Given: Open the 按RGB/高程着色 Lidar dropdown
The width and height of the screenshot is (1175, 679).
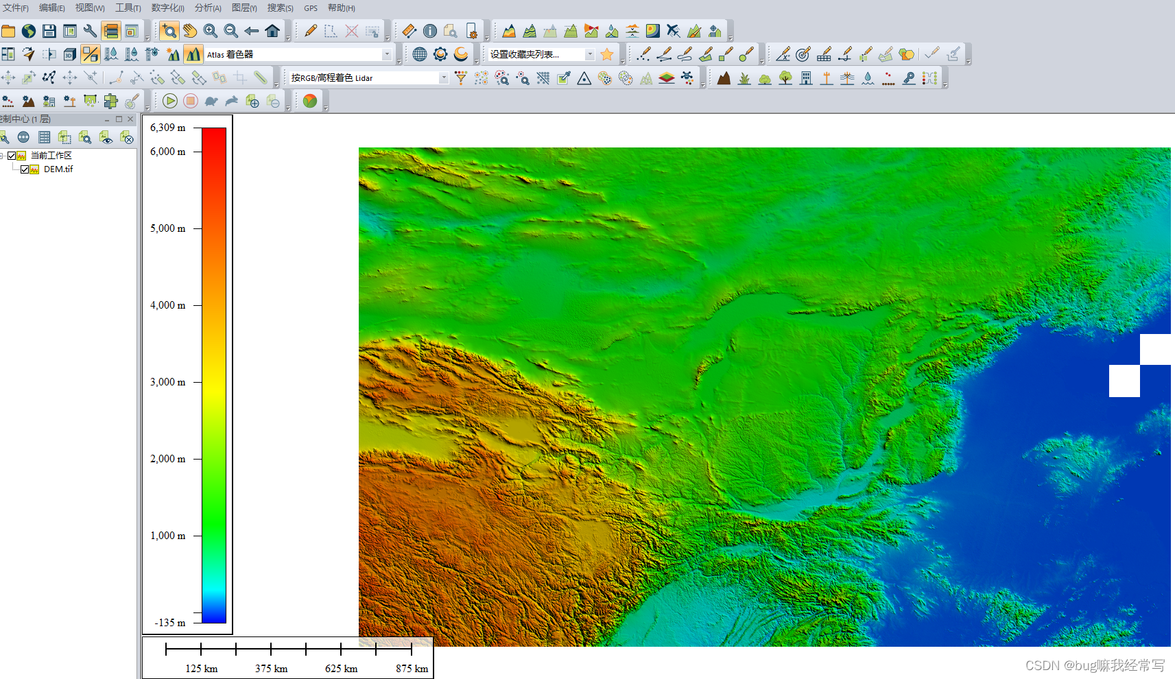Looking at the screenshot, I should pos(369,78).
